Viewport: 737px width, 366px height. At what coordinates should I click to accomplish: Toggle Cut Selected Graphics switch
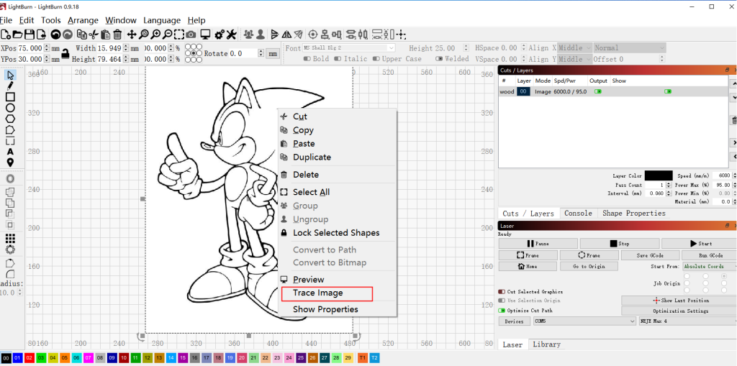[x=502, y=292]
